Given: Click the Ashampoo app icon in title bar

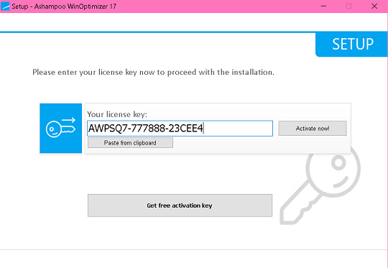Looking at the screenshot, I should [x=5, y=6].
